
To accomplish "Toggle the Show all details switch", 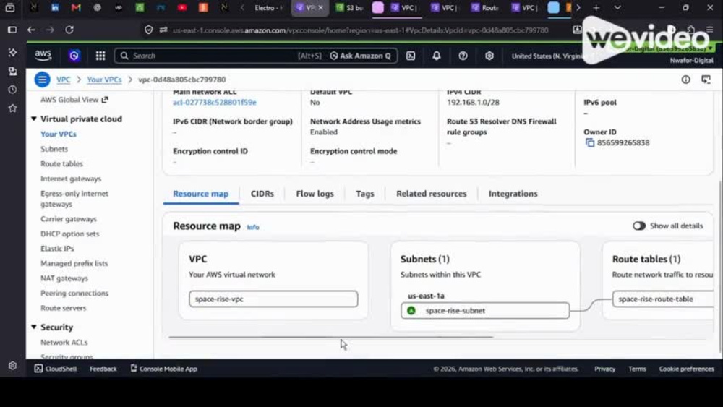I will [x=639, y=226].
